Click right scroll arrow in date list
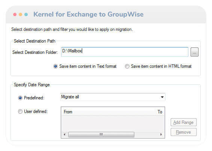Viewport: 212px width, 151px height. 161,134
